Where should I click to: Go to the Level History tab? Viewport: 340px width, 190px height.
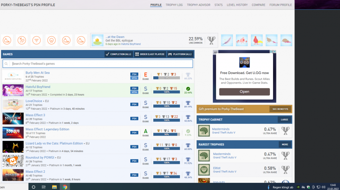pyautogui.click(x=237, y=5)
